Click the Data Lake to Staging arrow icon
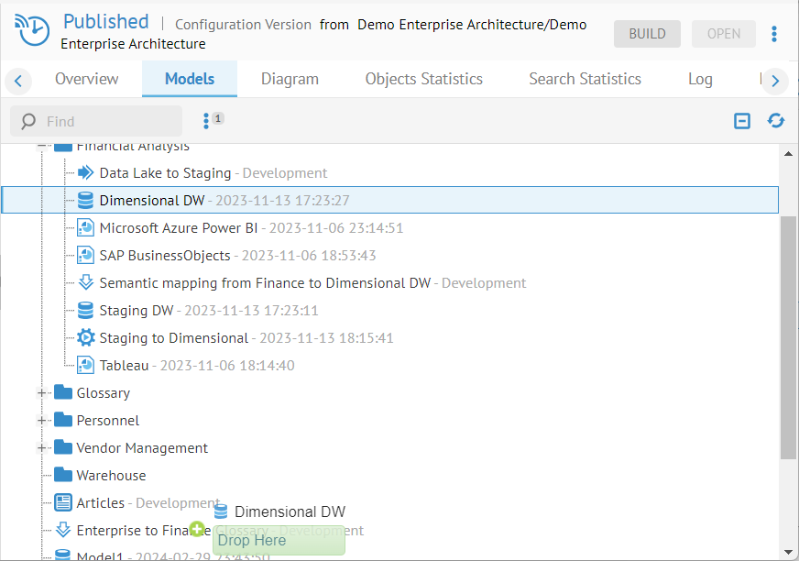Screen dimensions: 799x561 [x=85, y=172]
